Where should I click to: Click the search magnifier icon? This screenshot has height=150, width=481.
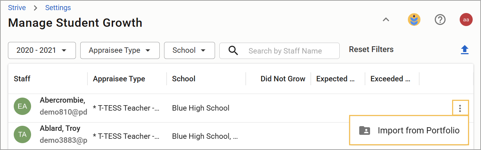233,51
